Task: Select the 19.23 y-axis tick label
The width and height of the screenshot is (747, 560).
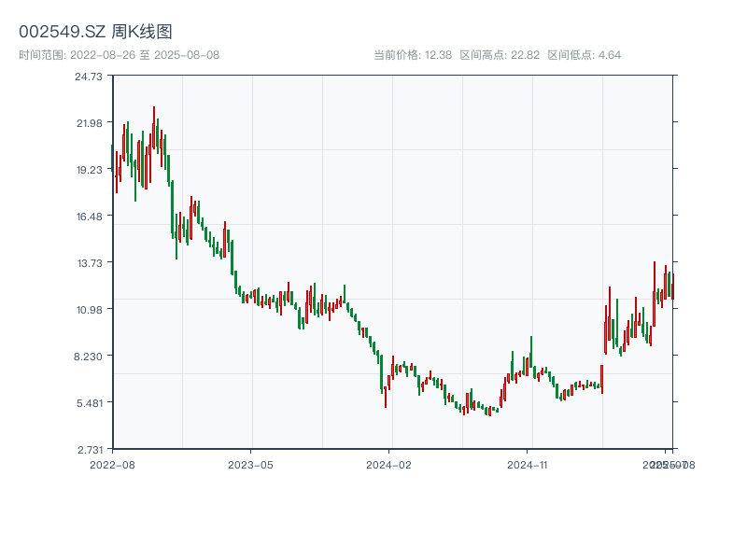Action: click(x=89, y=170)
